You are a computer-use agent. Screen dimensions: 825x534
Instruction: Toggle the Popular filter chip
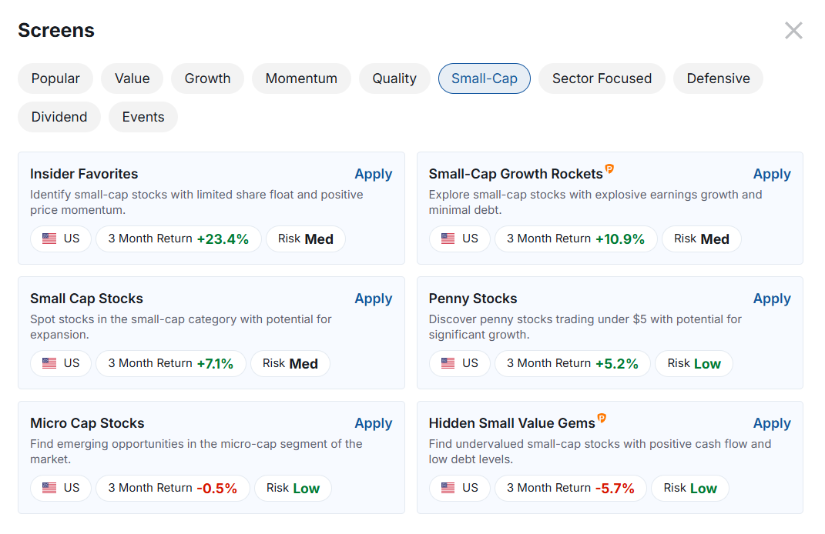pos(55,78)
